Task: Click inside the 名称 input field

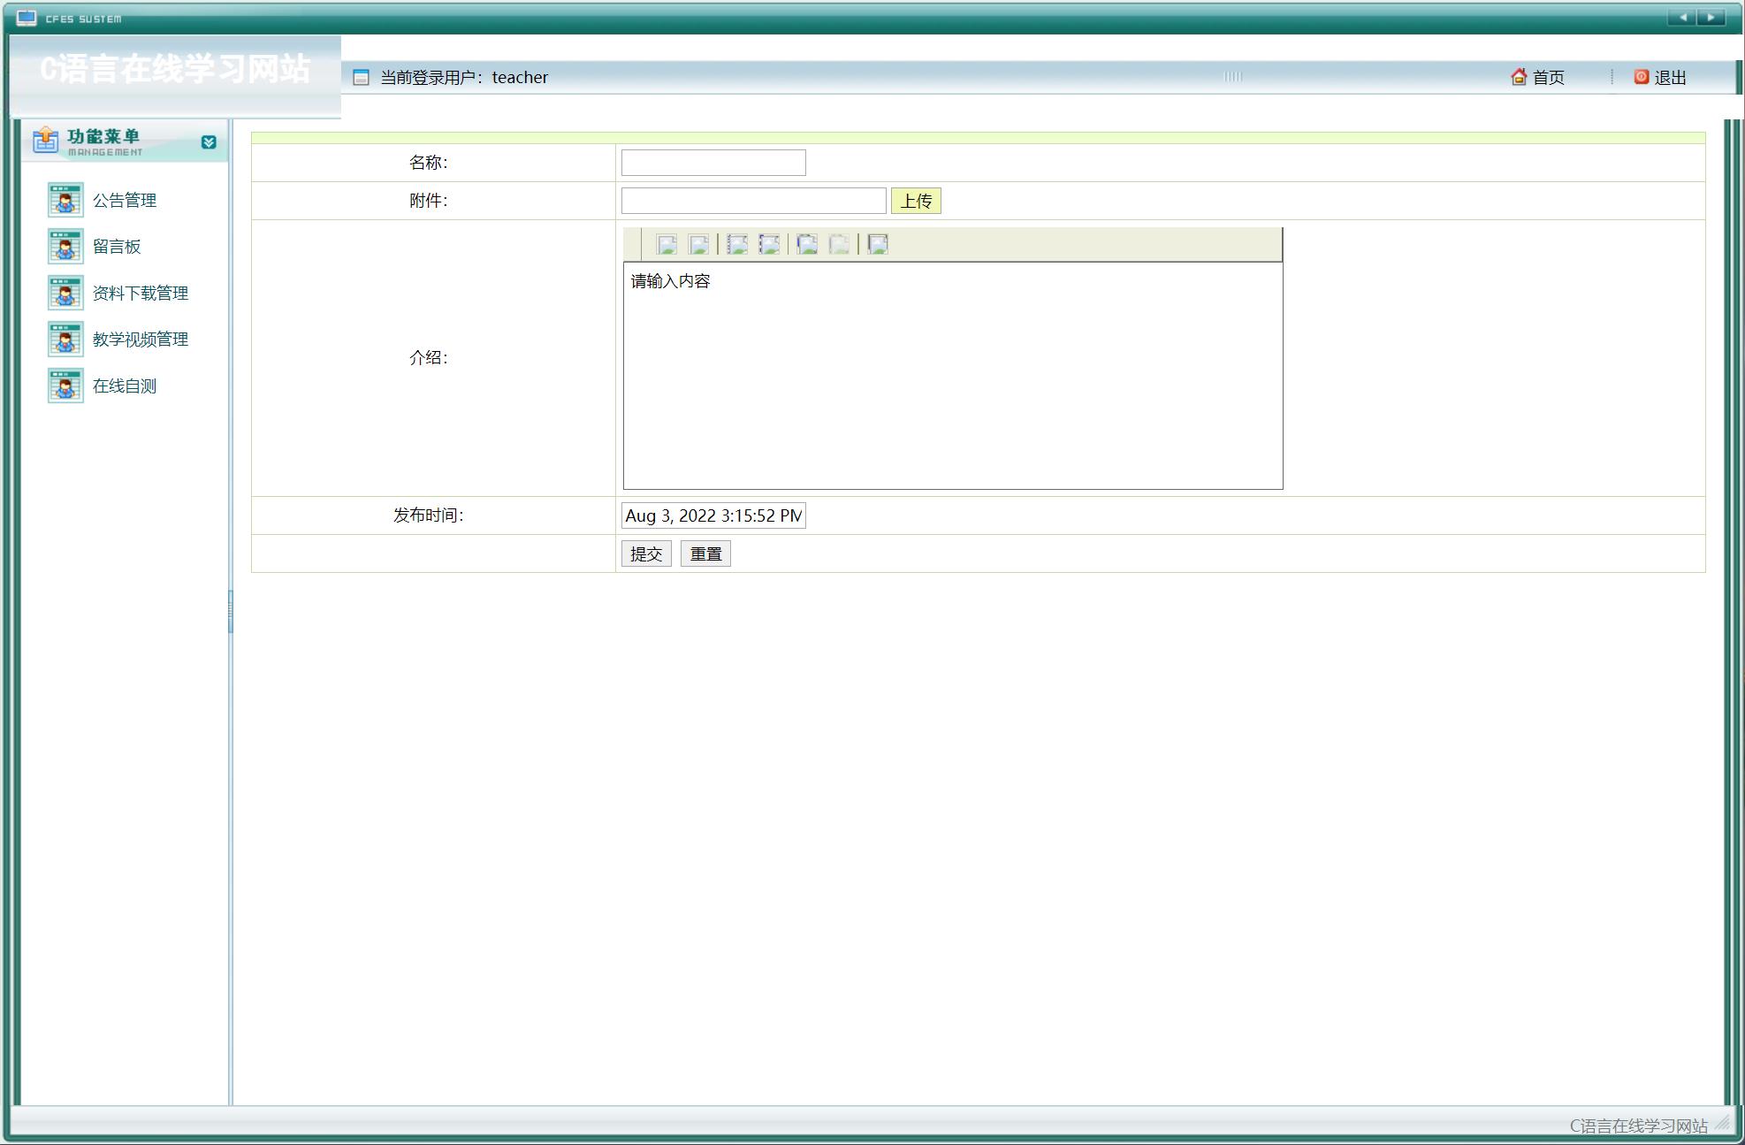Action: 712,162
